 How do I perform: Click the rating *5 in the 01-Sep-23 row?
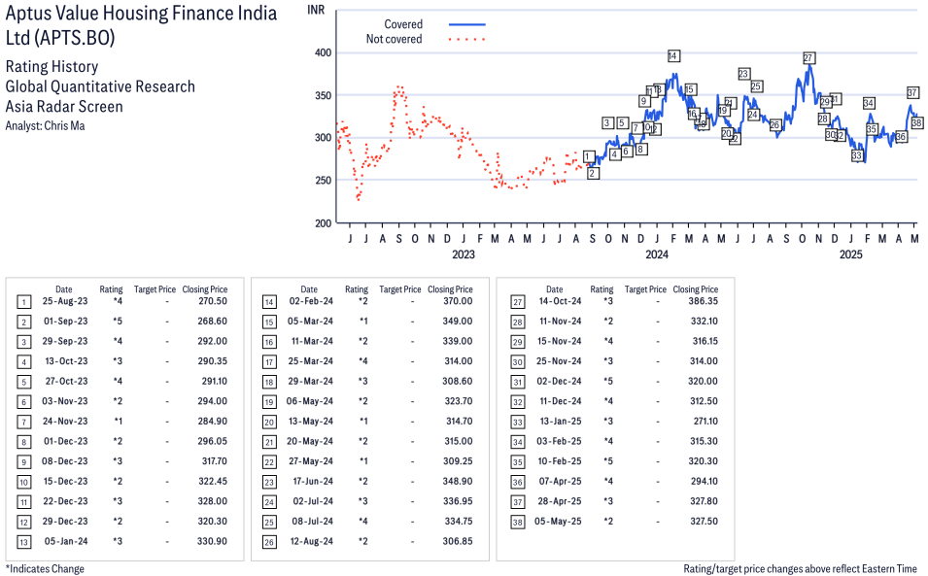(x=119, y=322)
